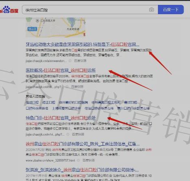Open 百度快照 beside www.ubaike.cn URL
Viewport: 190px width, 181px height.
tap(89, 160)
